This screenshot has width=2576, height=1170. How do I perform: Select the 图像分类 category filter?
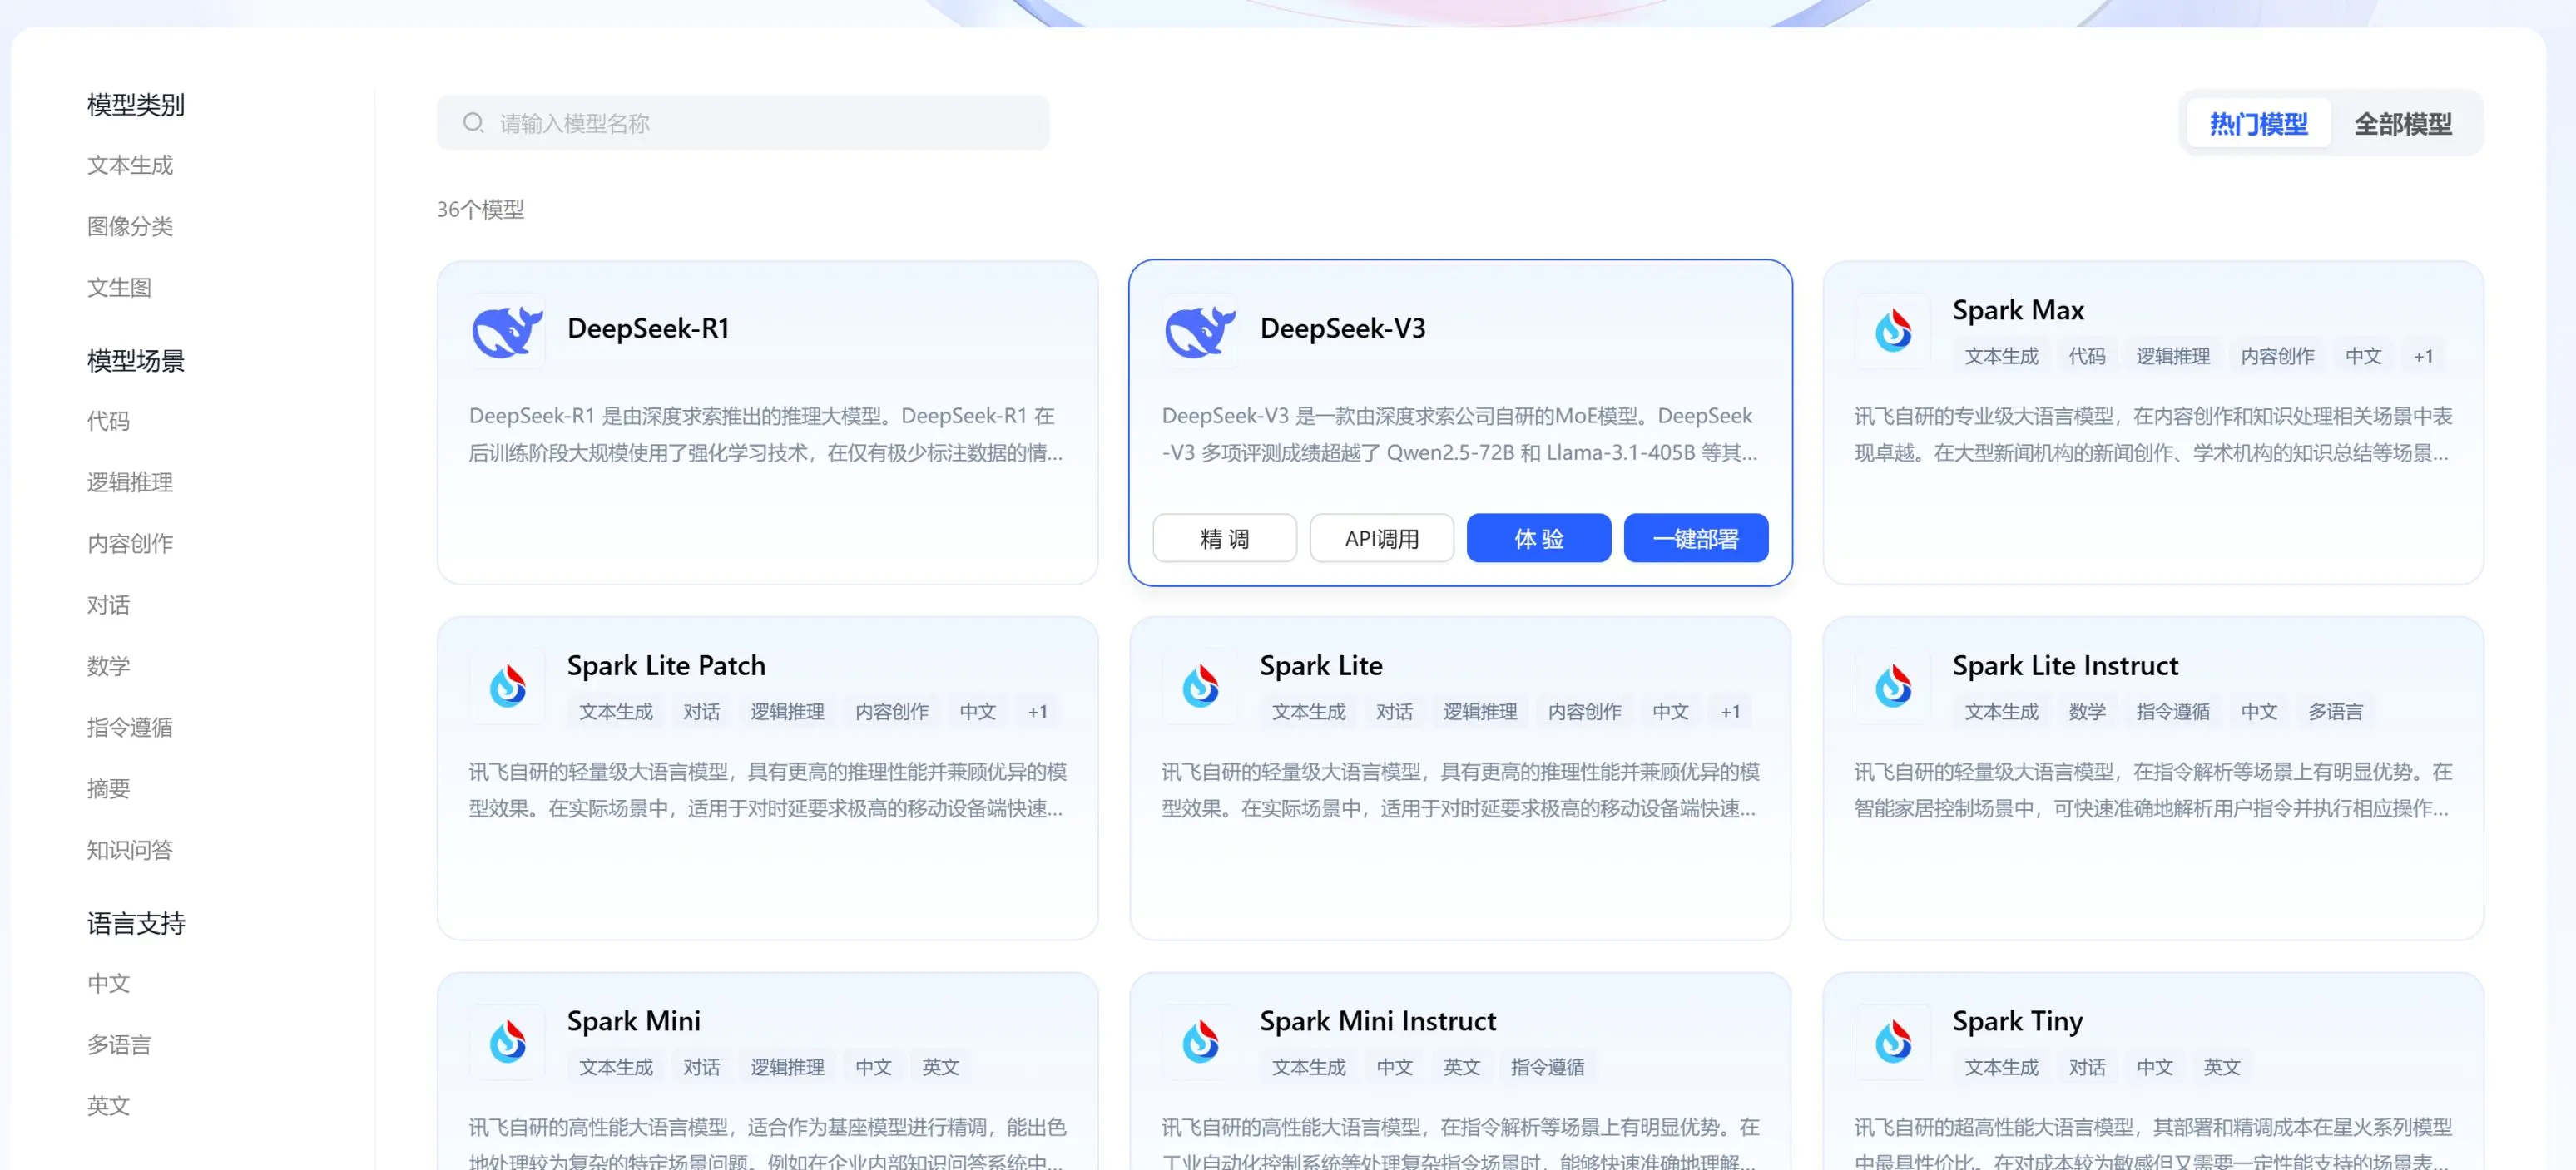click(130, 226)
